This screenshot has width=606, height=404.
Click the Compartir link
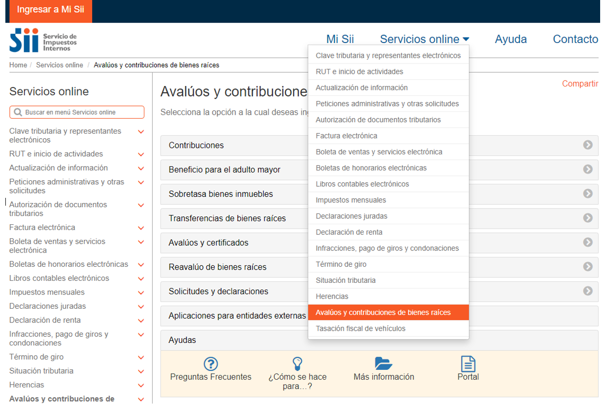click(580, 84)
